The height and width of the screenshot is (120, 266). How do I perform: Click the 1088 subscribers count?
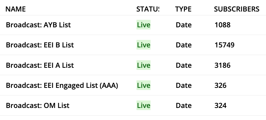[223, 25]
